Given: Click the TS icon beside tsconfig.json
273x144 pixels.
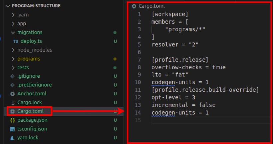Looking at the screenshot, I should 12,129.
